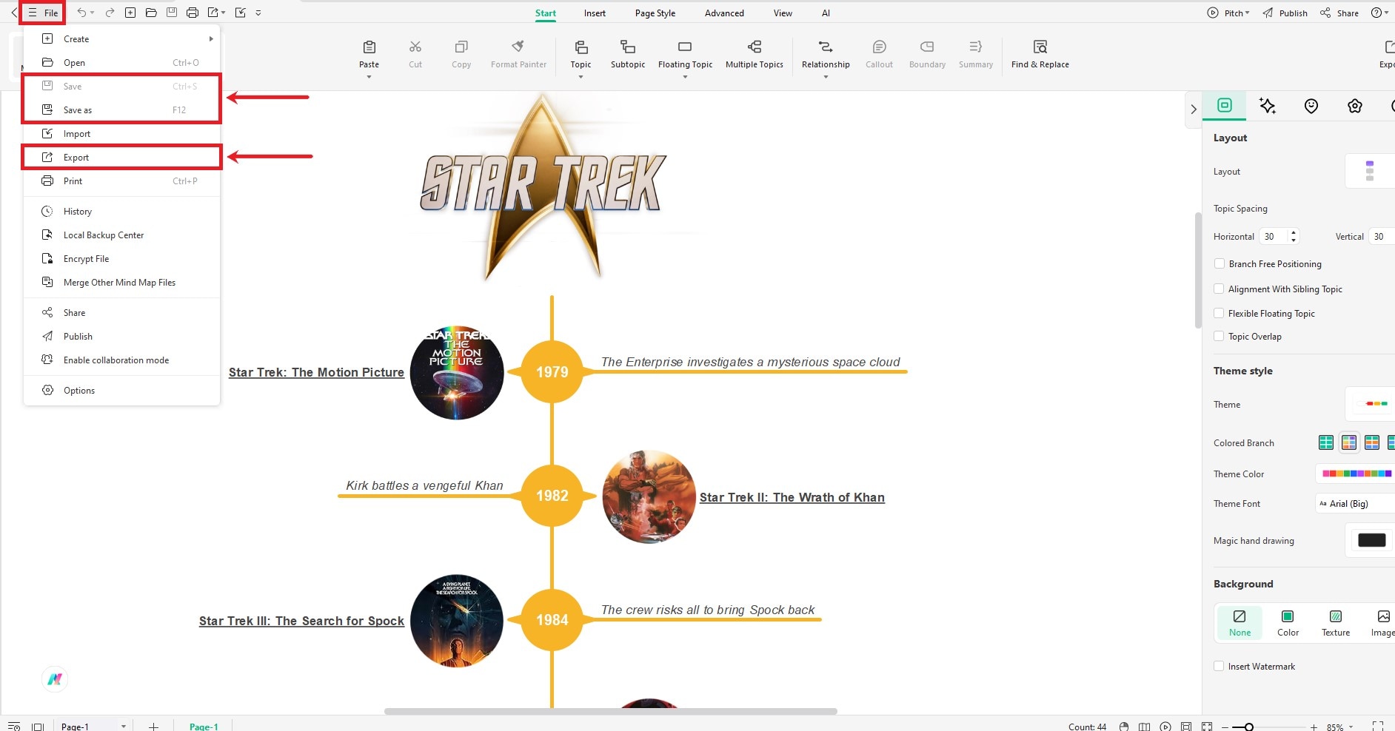Click the presentation play icon in status bar

pos(1165,727)
